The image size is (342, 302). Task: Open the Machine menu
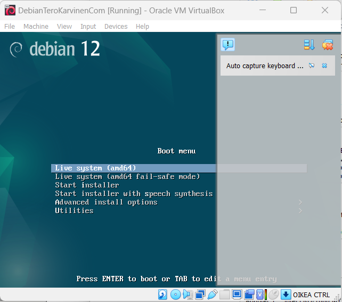pos(36,26)
